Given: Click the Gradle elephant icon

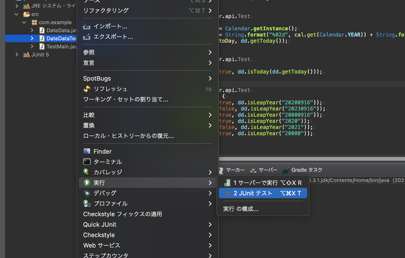Looking at the screenshot, I should pos(286,170).
